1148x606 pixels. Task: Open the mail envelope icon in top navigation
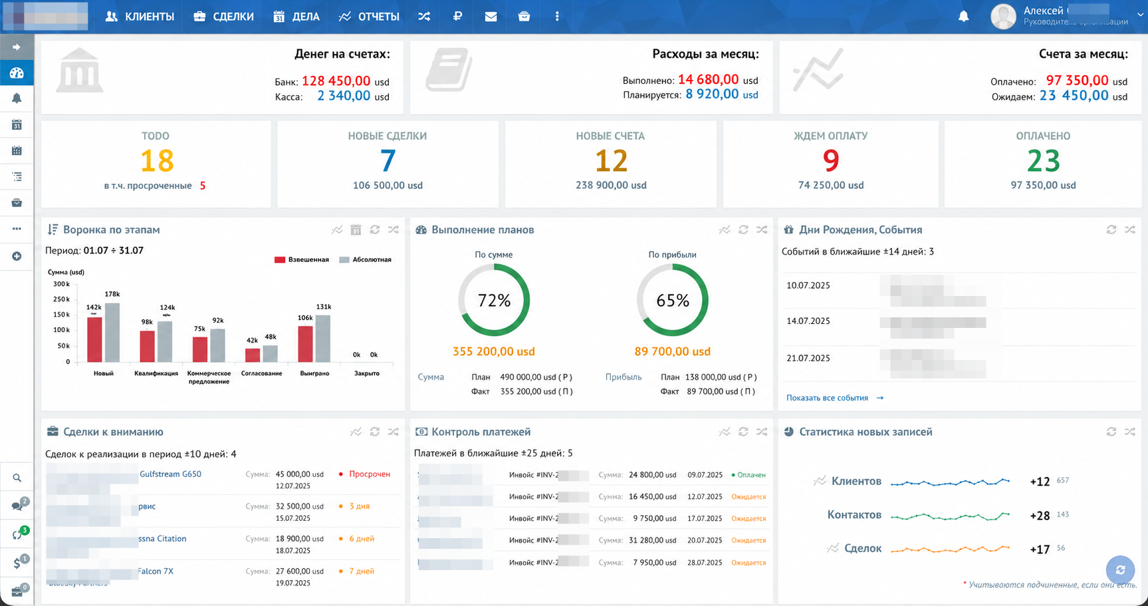click(491, 17)
